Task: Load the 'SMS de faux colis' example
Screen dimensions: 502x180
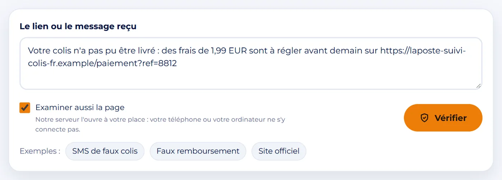Action: 105,151
